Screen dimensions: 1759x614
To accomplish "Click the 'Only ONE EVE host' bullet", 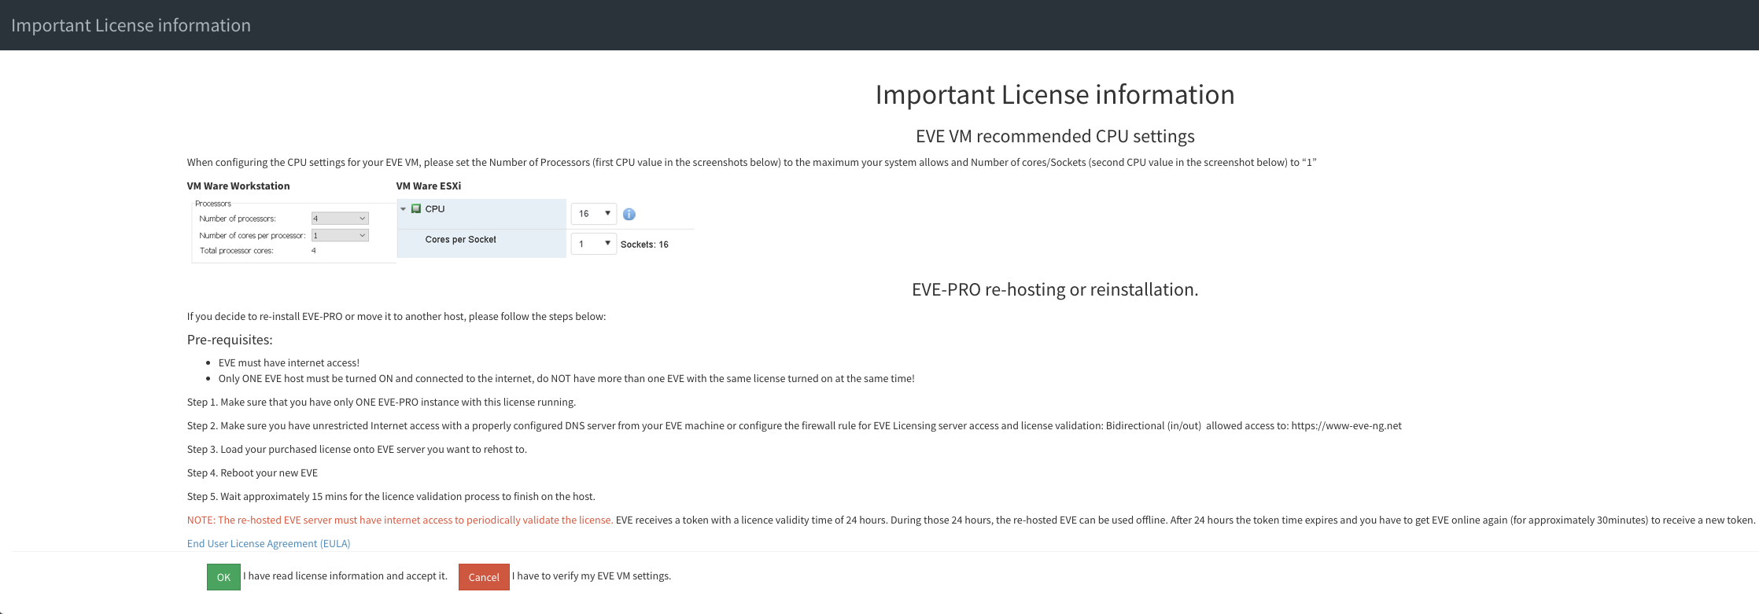I will click(566, 378).
